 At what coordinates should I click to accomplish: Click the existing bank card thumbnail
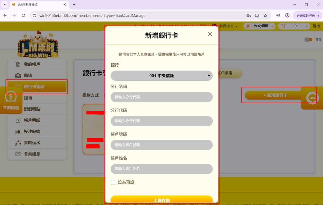pyautogui.click(x=94, y=129)
